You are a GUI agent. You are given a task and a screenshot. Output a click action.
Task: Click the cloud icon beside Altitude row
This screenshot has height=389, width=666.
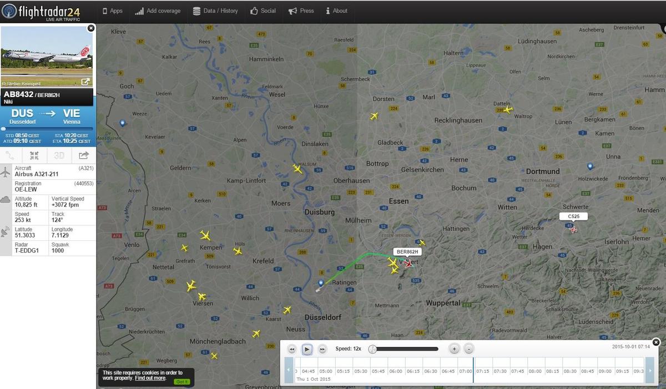coord(6,200)
